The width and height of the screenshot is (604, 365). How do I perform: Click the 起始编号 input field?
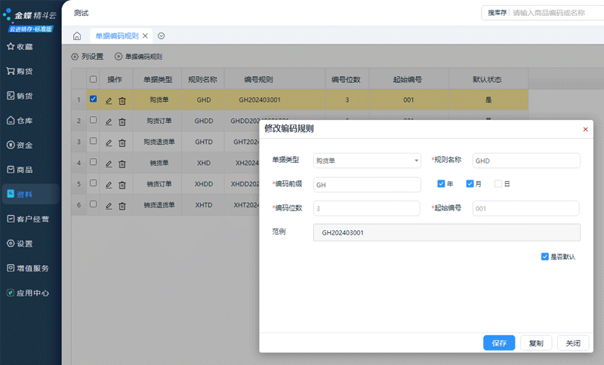tap(525, 208)
